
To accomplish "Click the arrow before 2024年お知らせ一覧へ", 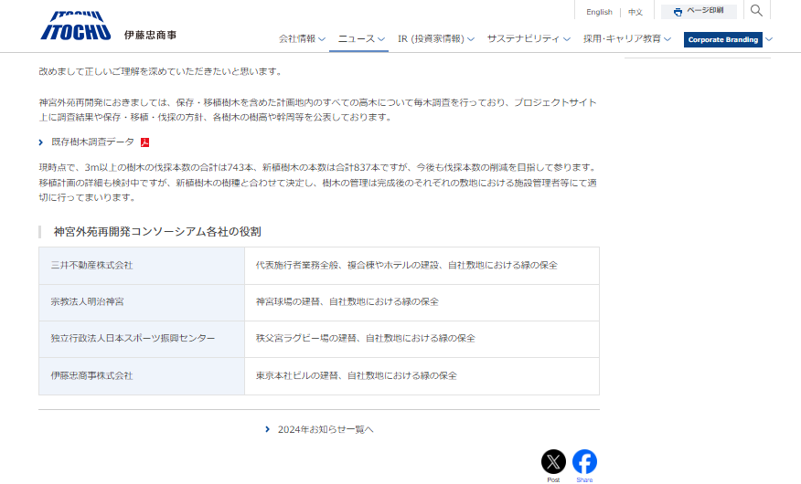I will [267, 429].
